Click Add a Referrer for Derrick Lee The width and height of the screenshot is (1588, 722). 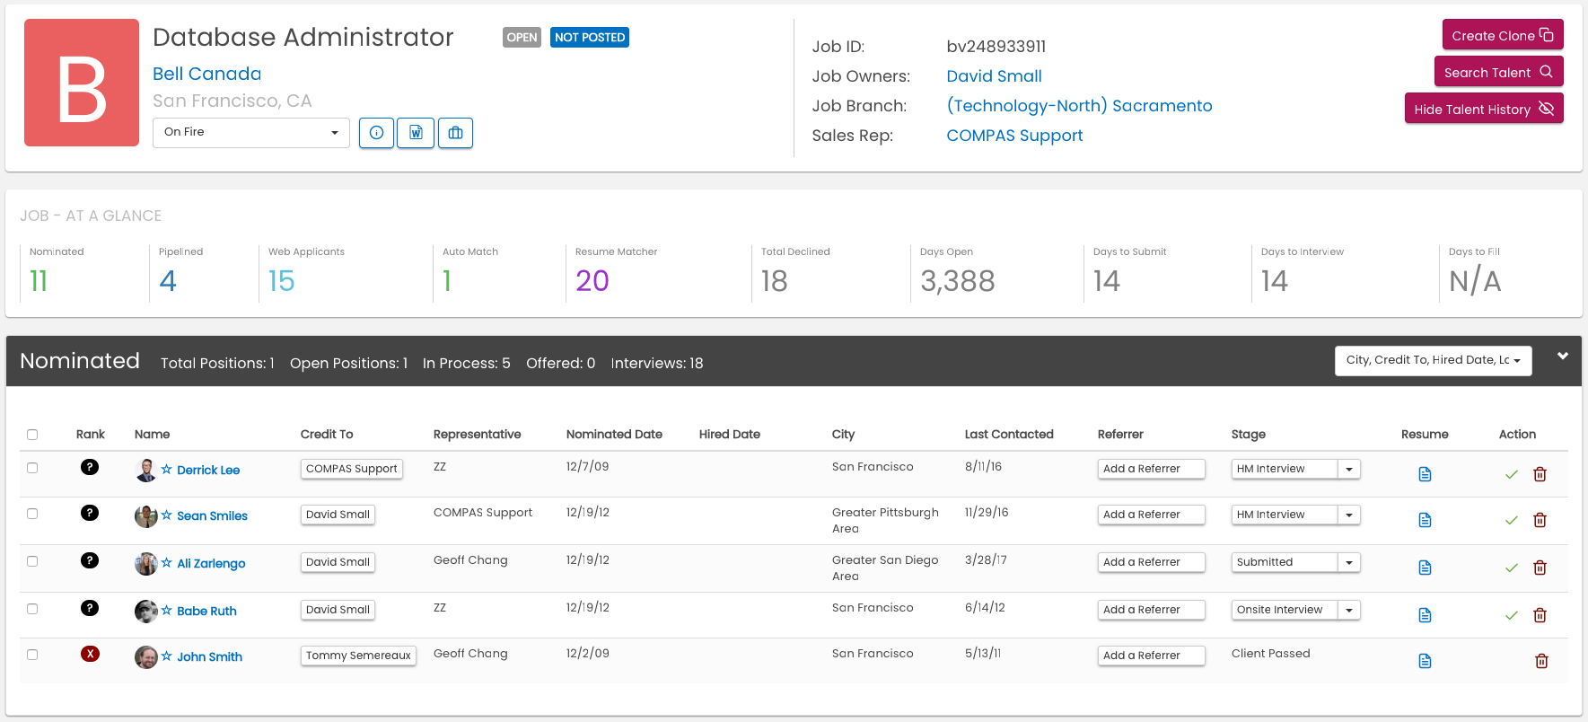[1151, 469]
